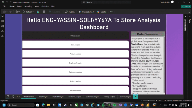Adjust the zoom slider in status bar
The image size is (192, 108).
(x=148, y=101)
